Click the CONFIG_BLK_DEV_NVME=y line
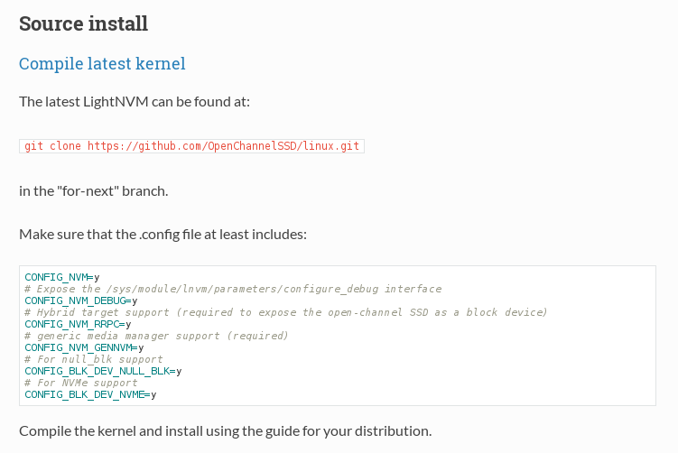 pyautogui.click(x=90, y=394)
